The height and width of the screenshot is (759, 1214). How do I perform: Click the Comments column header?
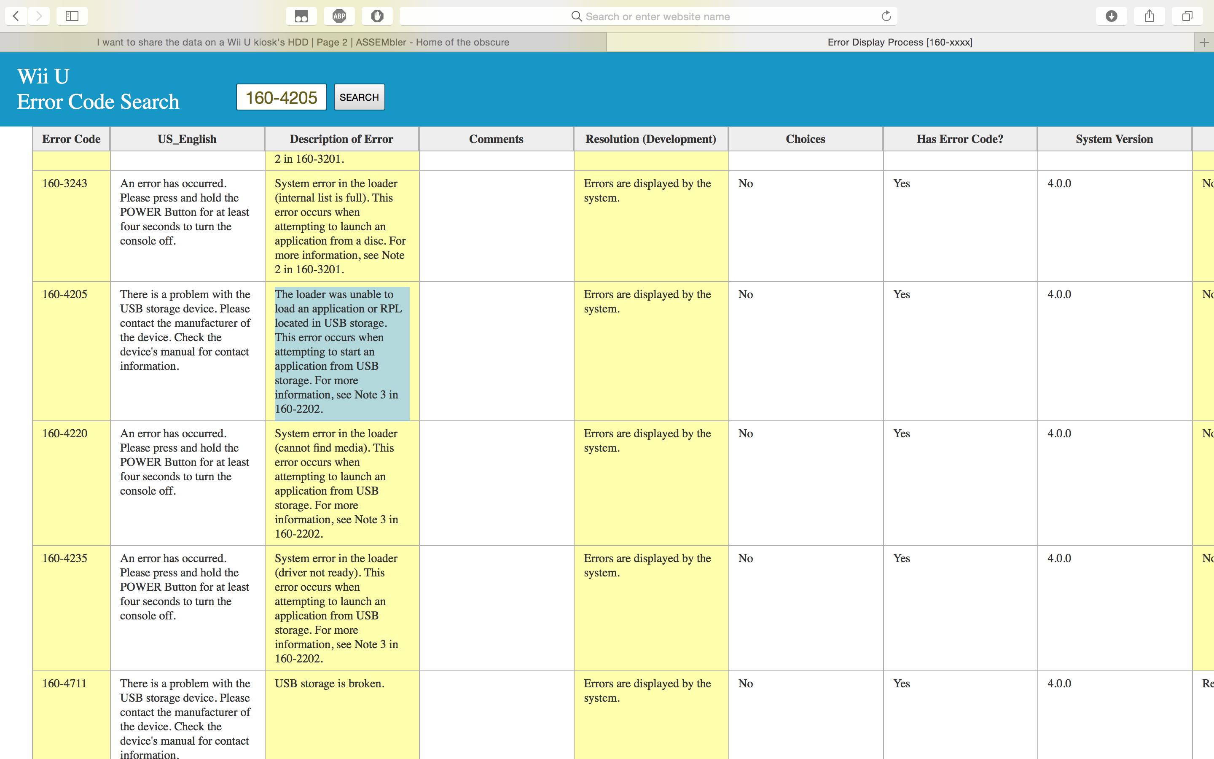(496, 139)
